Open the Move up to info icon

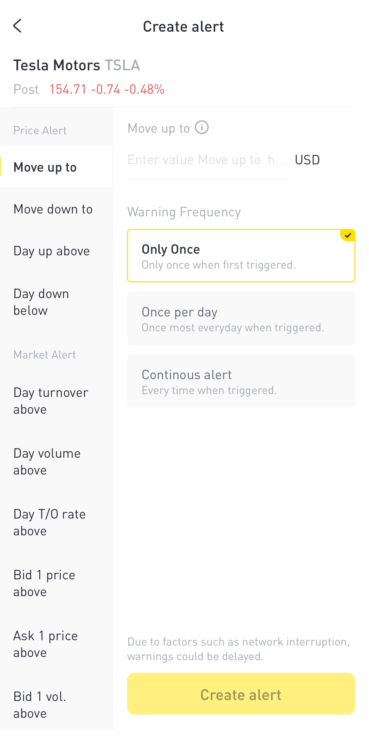tap(202, 128)
